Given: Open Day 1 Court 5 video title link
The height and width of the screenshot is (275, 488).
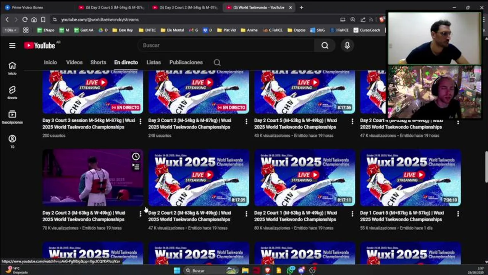Looking at the screenshot, I should (x=402, y=216).
